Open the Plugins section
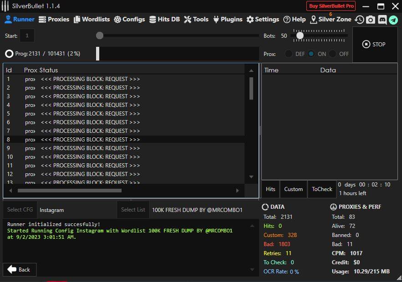Viewport: 402px width, 282px height. (x=227, y=19)
